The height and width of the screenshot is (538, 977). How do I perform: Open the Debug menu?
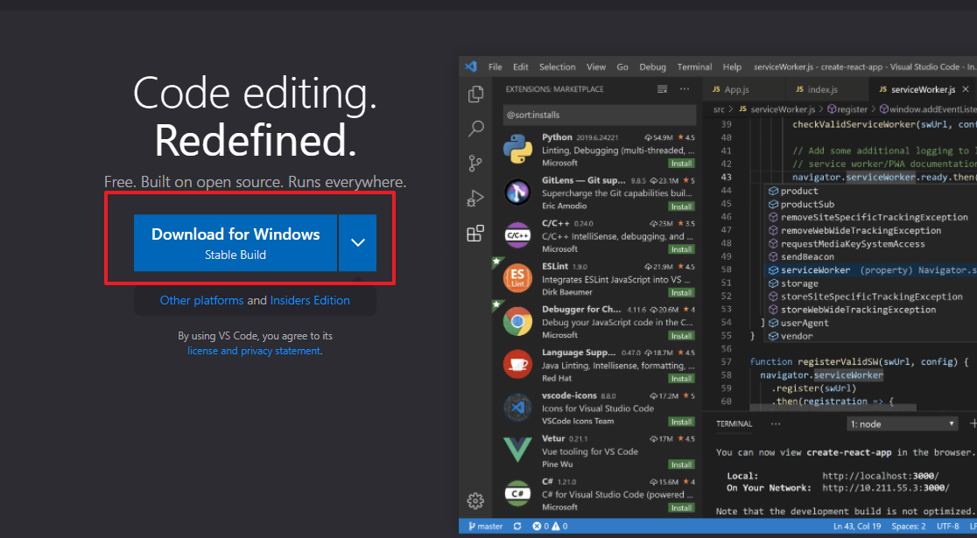(652, 66)
